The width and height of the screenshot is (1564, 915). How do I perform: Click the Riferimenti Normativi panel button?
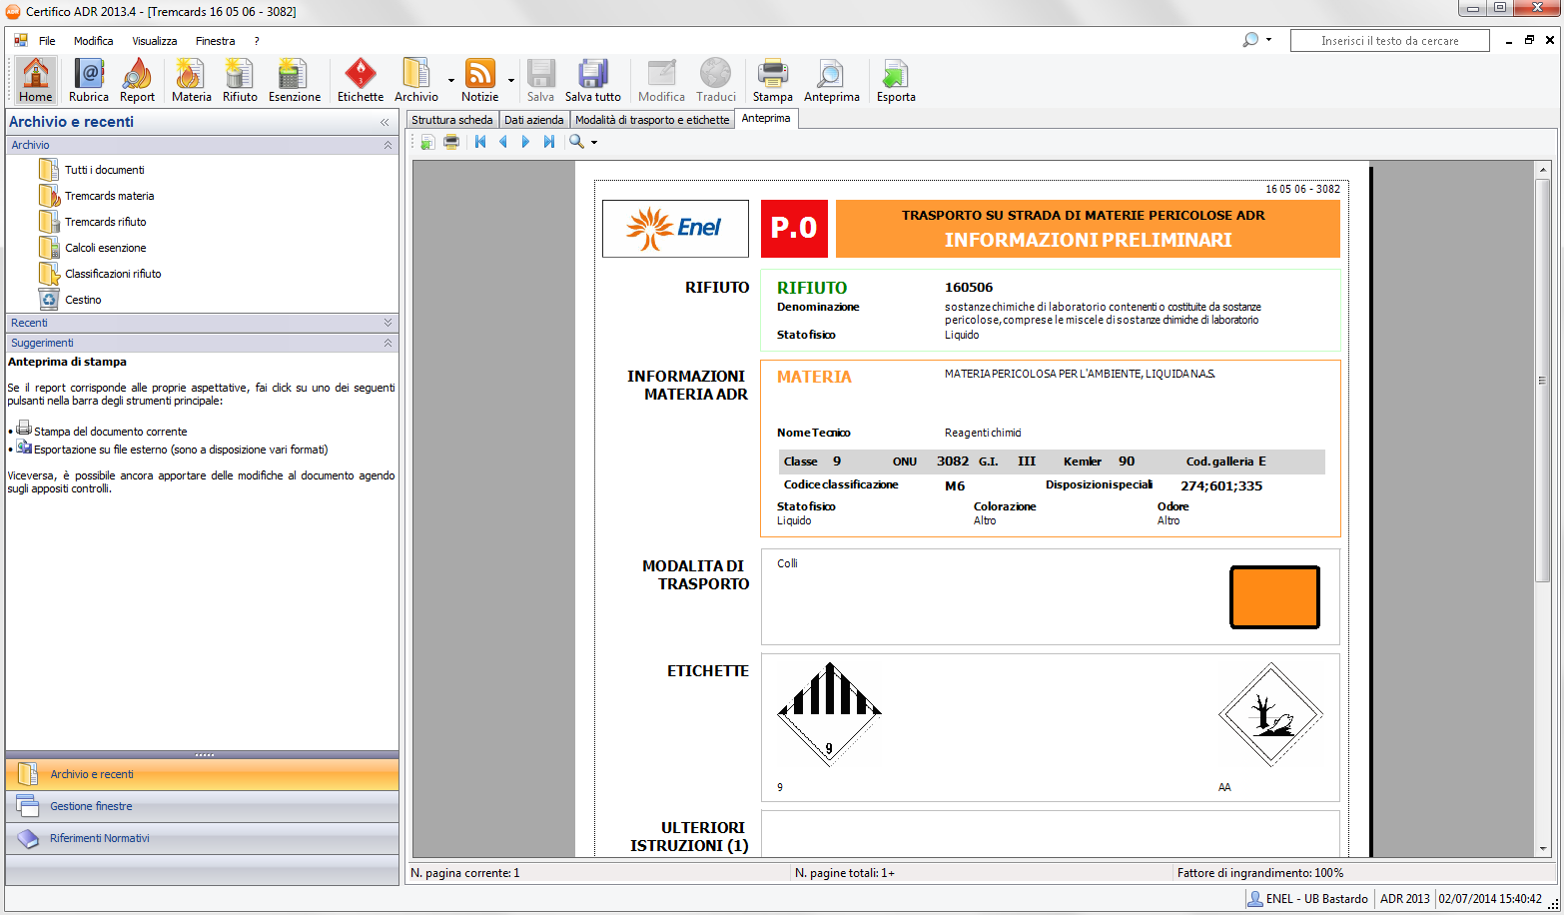coord(100,838)
